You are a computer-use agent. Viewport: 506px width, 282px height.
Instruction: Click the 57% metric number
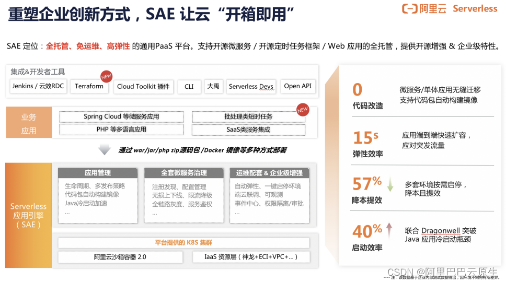[367, 184]
